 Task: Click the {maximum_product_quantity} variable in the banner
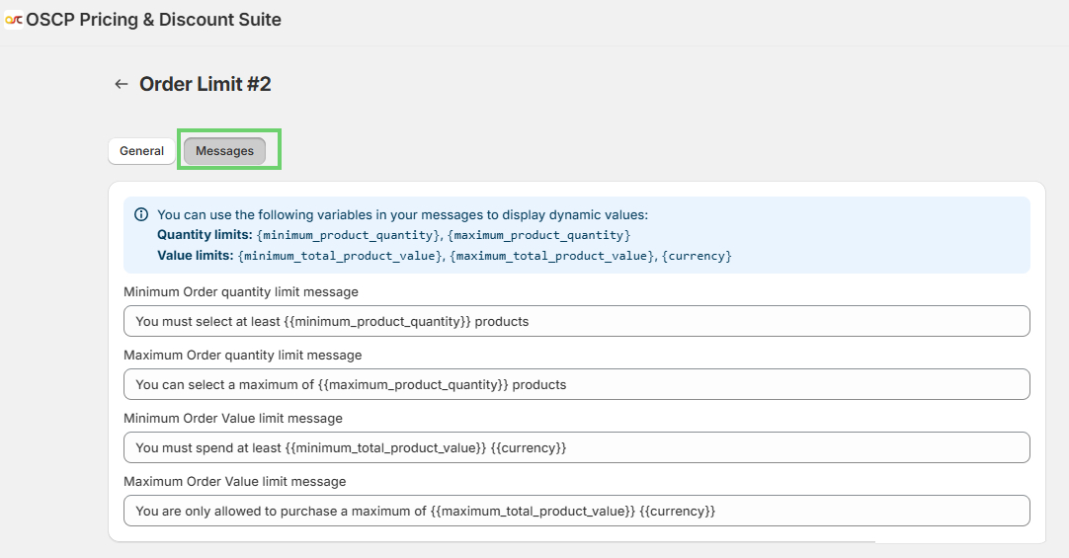[x=538, y=235]
